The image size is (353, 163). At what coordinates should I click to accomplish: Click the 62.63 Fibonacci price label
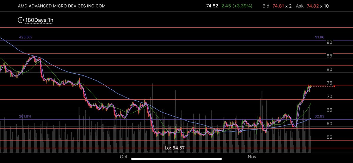(319, 117)
